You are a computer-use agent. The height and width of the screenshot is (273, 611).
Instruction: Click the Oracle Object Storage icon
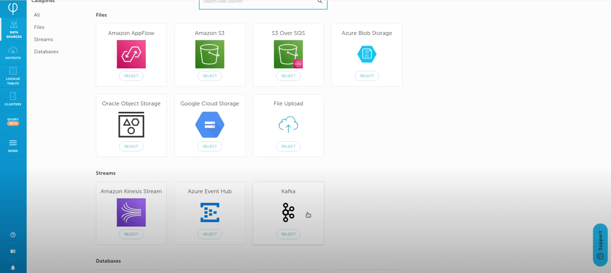131,125
